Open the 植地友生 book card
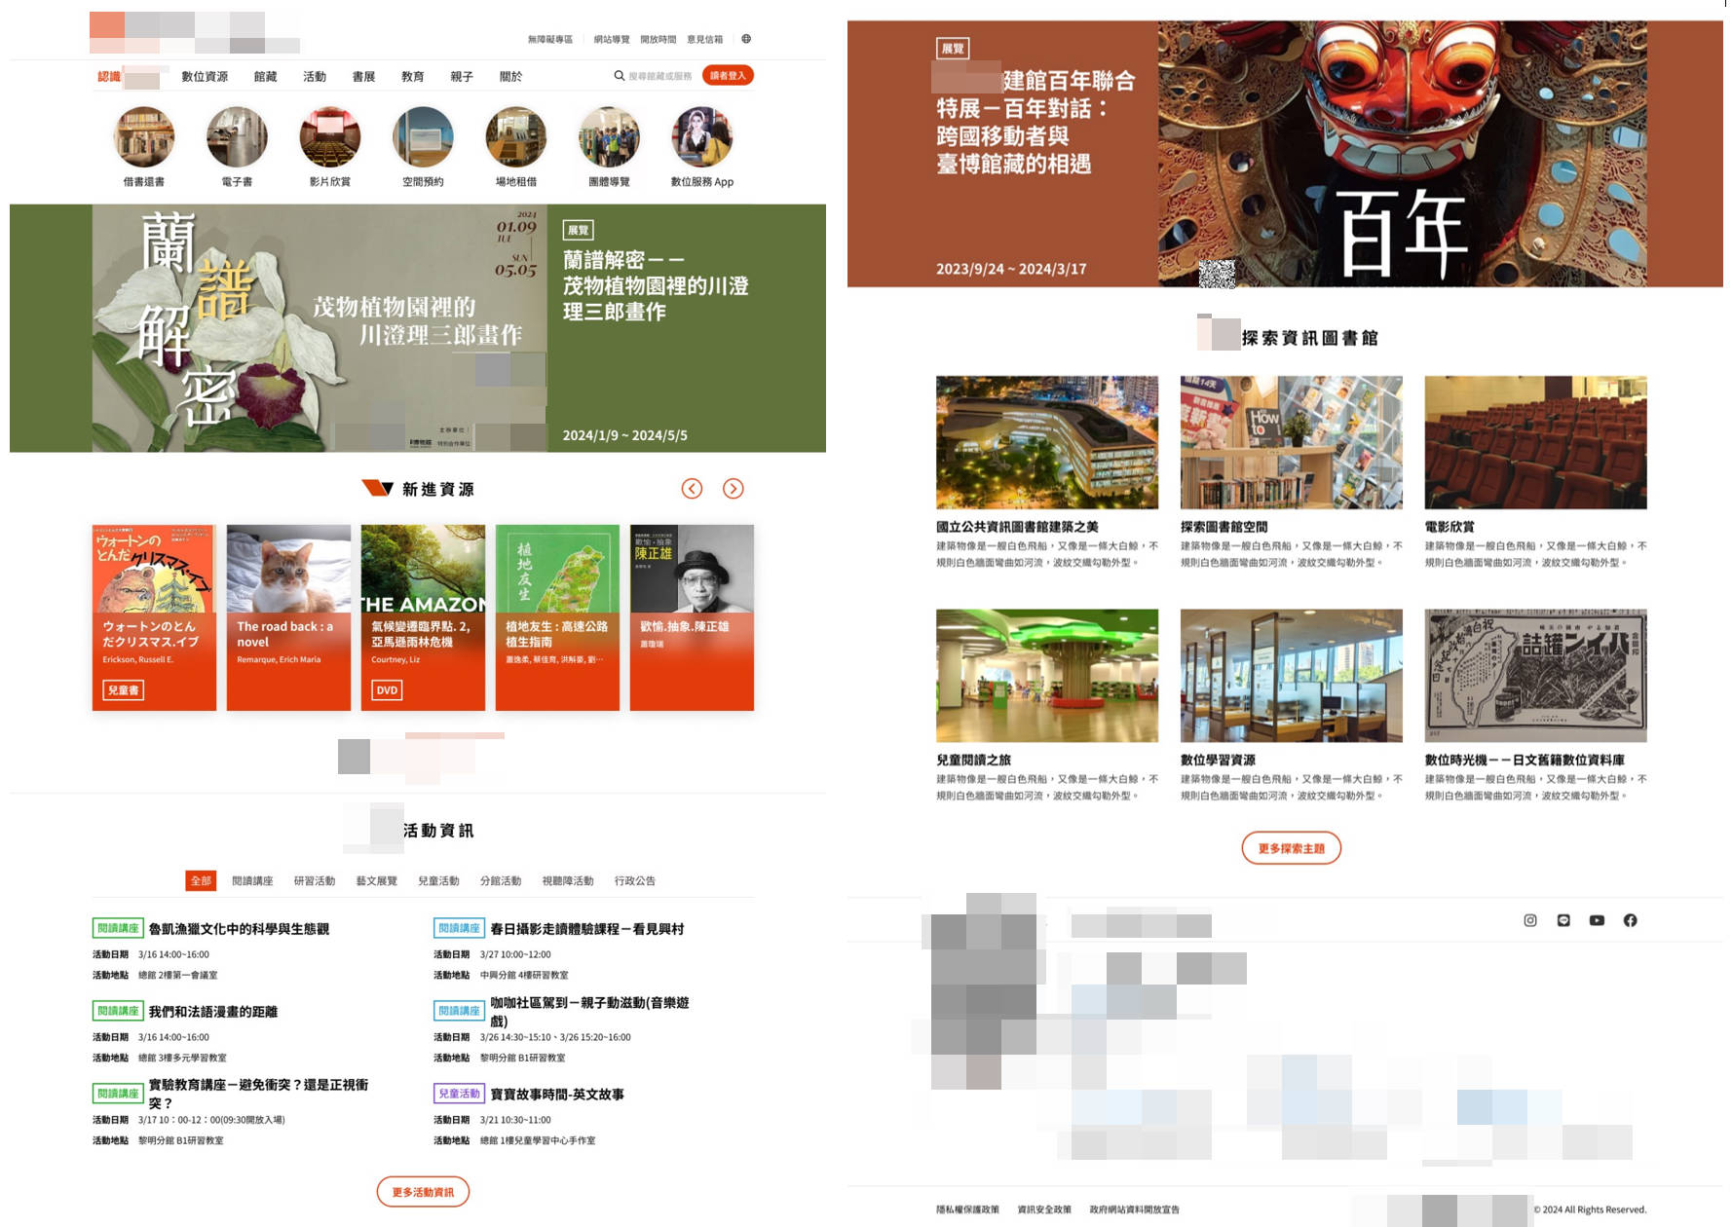This screenshot has width=1732, height=1227. 557,617
